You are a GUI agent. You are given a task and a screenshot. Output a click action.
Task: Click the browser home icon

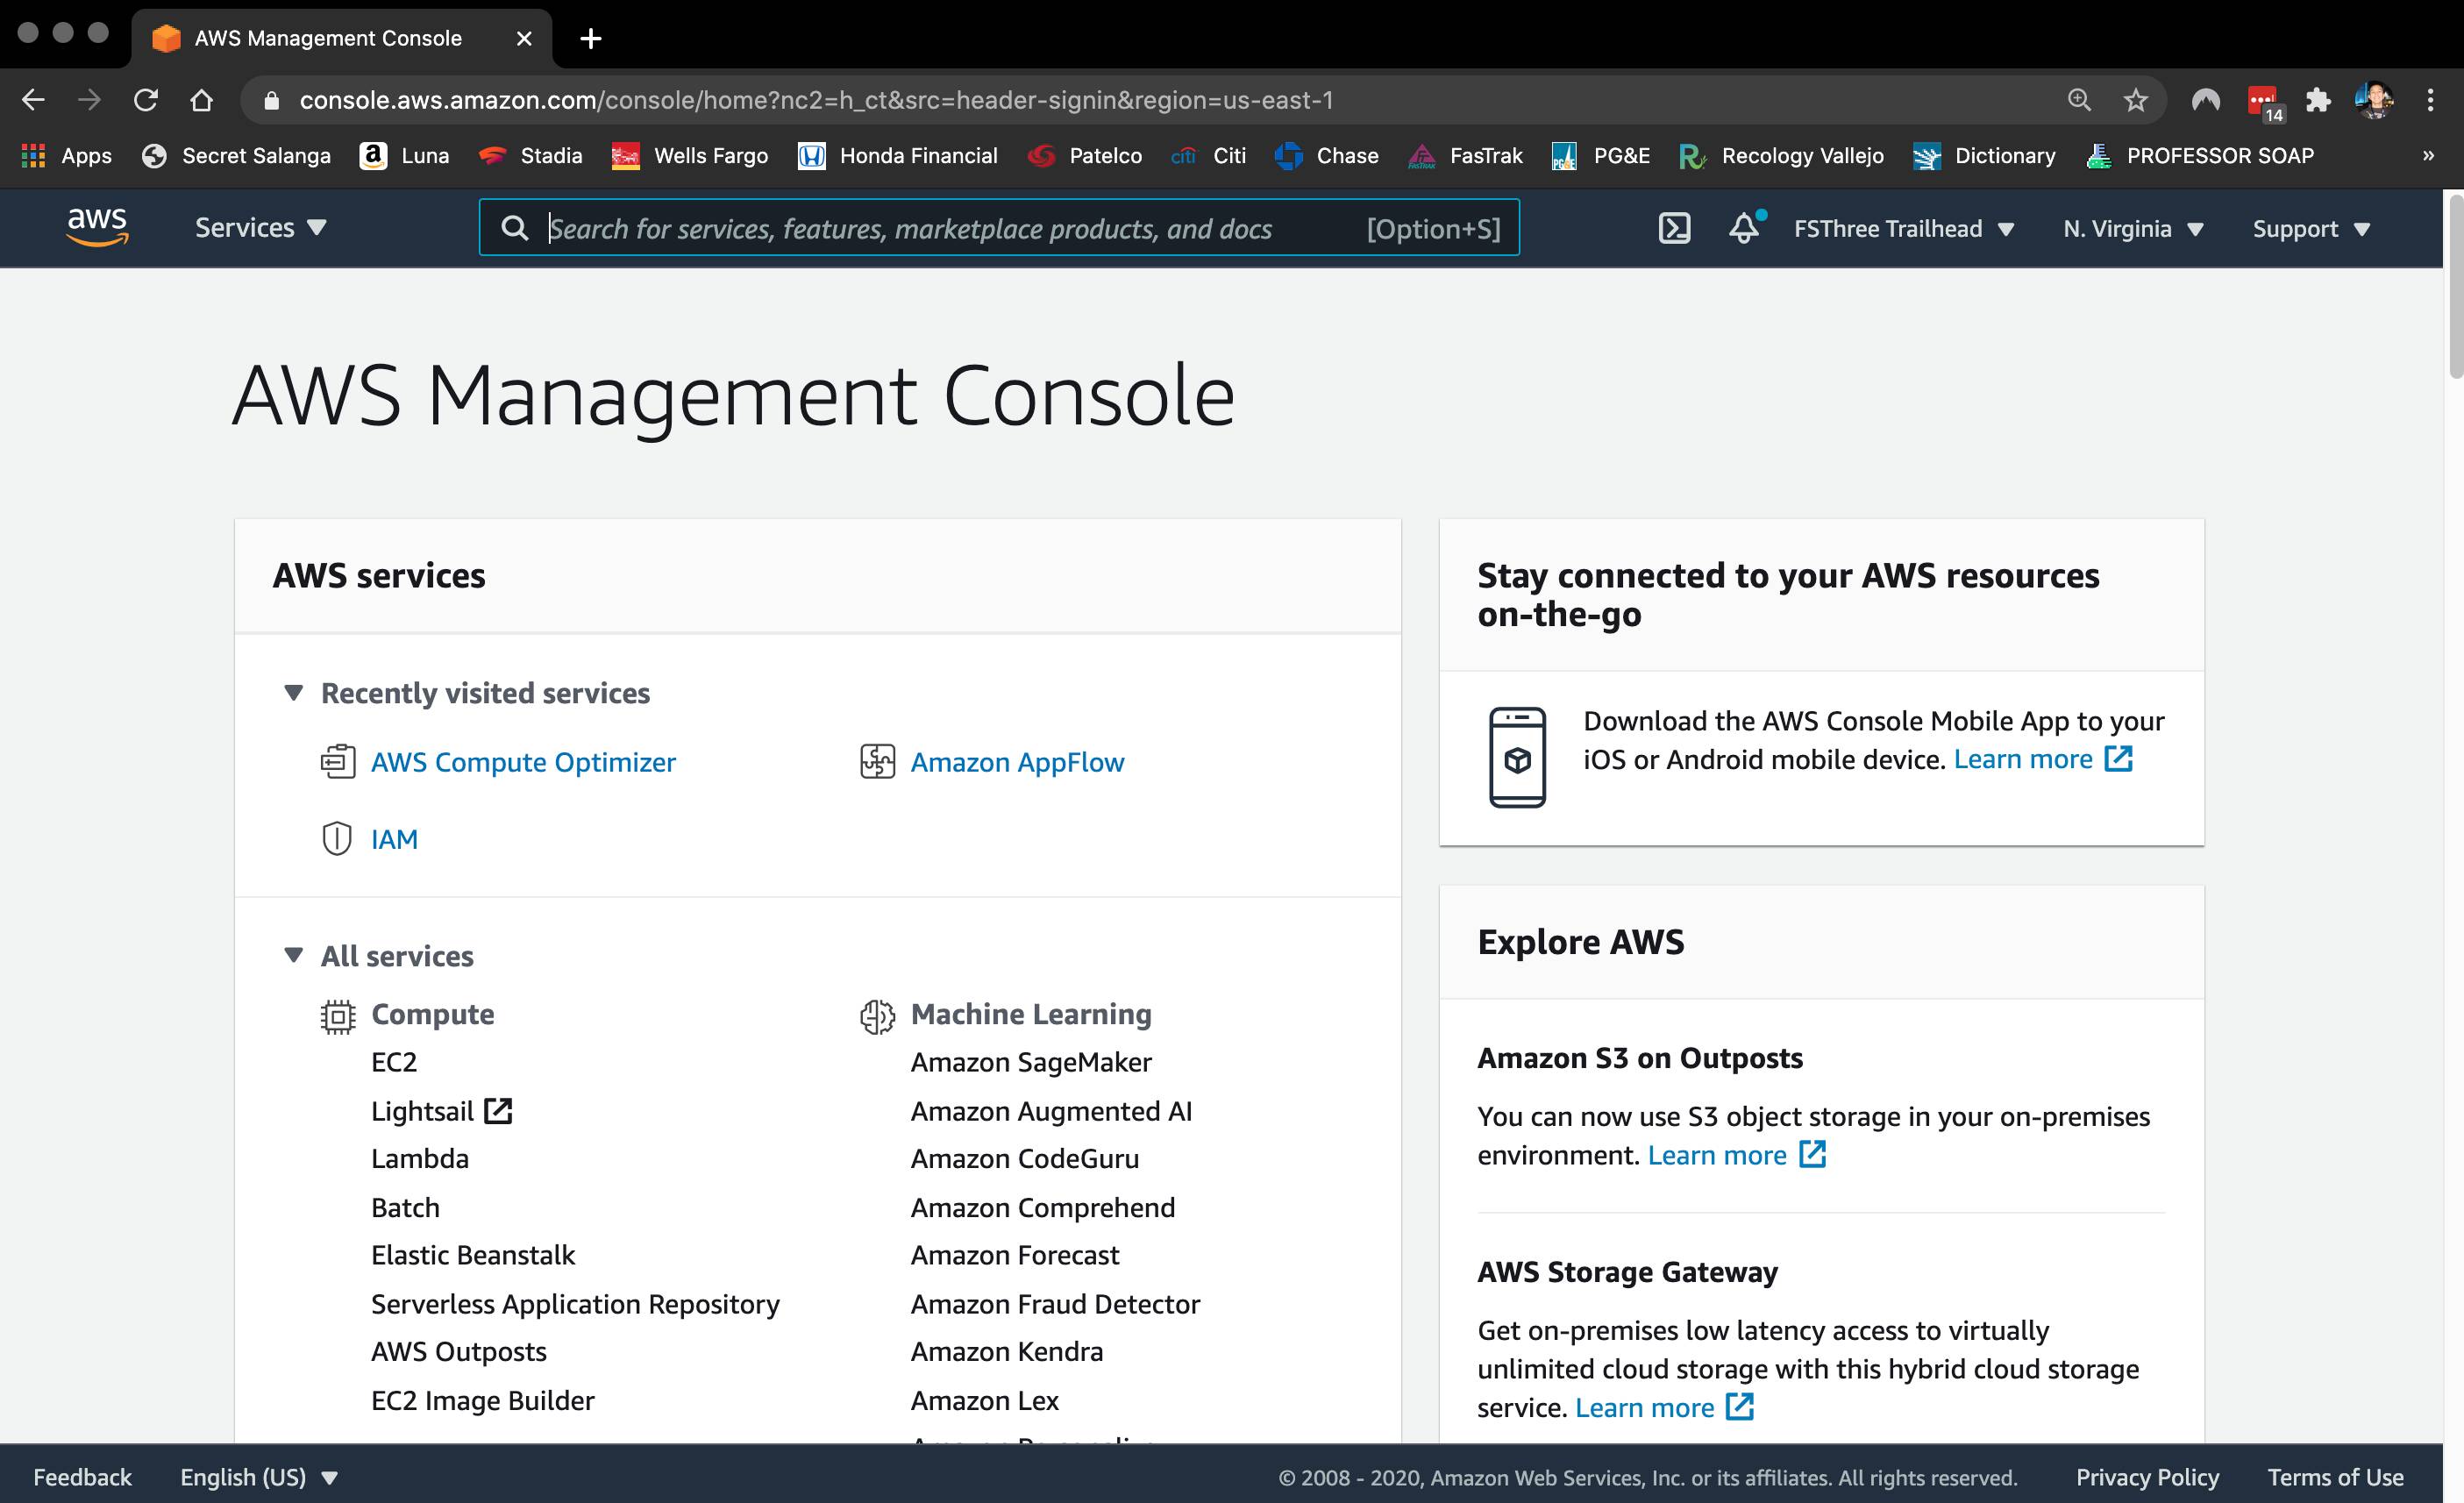pyautogui.click(x=202, y=100)
